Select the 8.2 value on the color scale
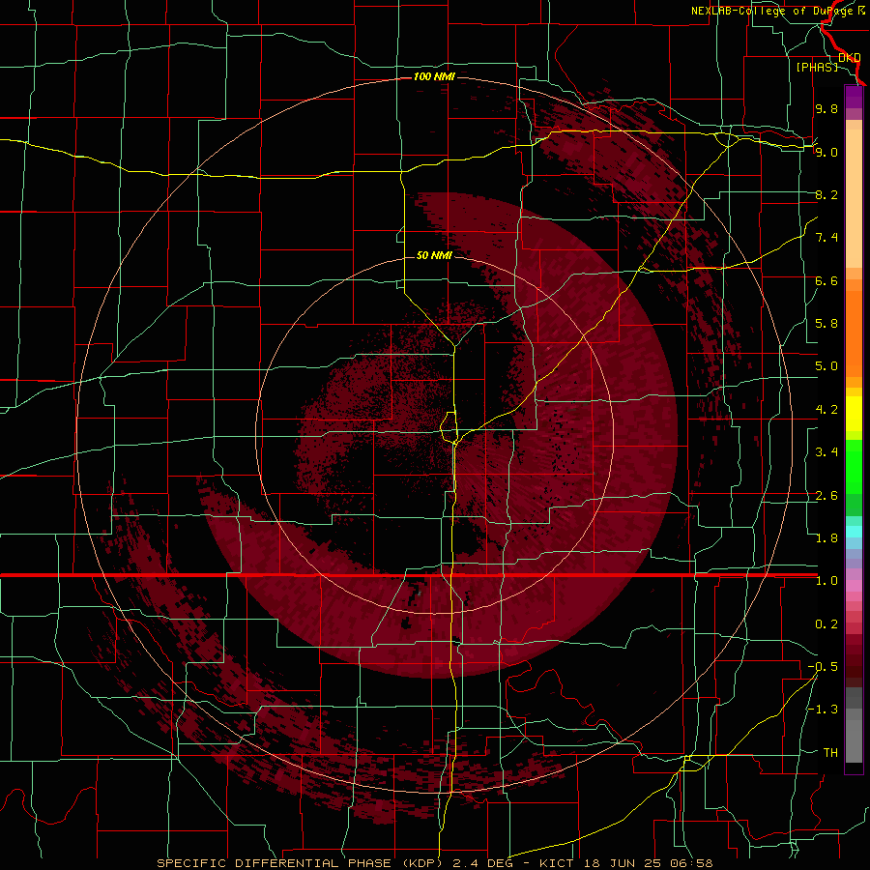The width and height of the screenshot is (870, 870). 826,194
